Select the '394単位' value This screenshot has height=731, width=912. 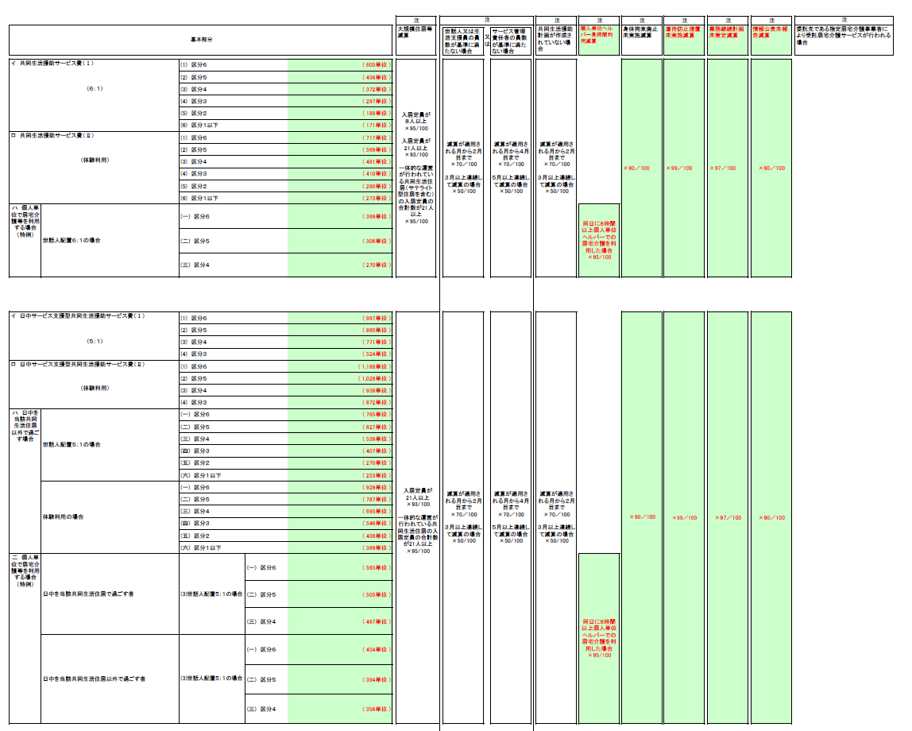pos(377,679)
